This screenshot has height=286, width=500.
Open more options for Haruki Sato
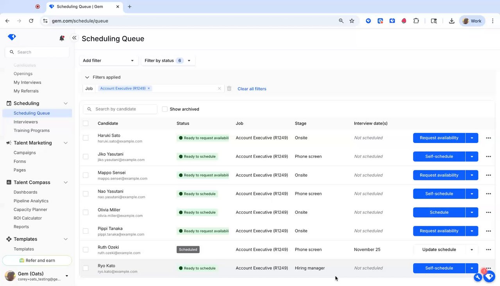[488, 138]
